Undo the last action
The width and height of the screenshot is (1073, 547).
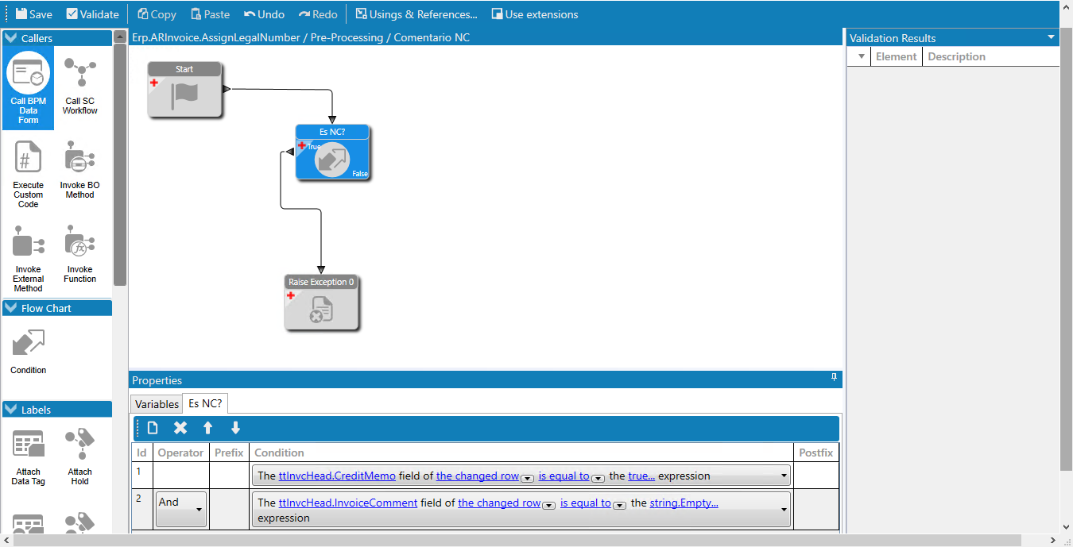(x=264, y=14)
